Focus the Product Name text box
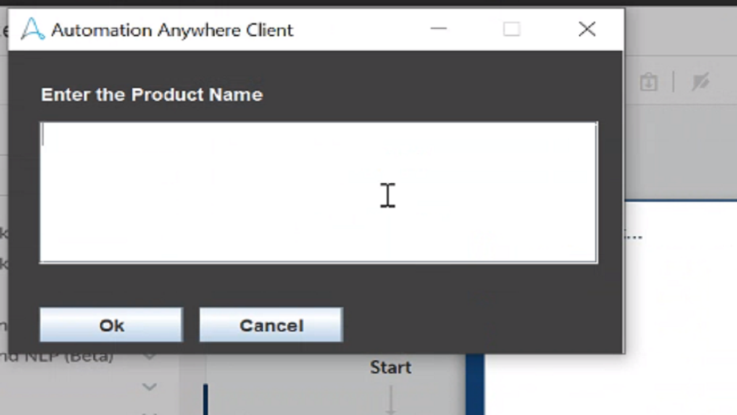 [x=318, y=193]
